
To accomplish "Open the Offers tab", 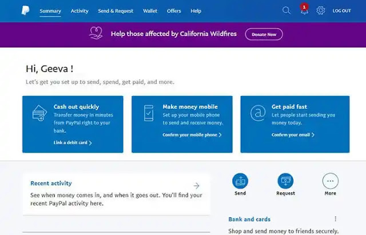I will point(174,11).
